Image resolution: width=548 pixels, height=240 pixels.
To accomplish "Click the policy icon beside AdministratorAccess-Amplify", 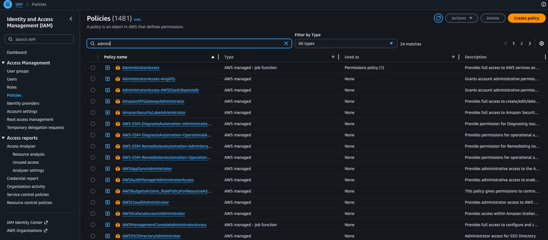I will 118,79.
